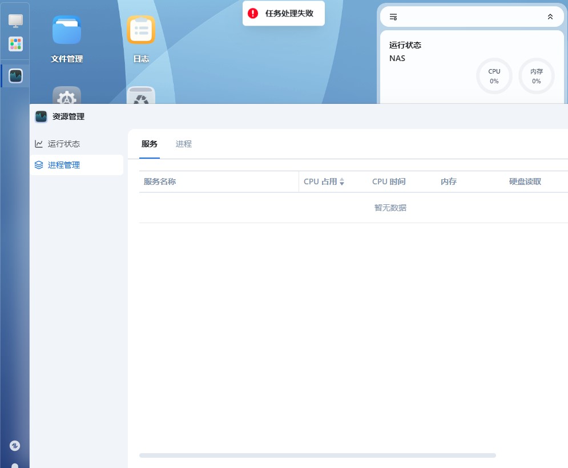
Task: Switch to the 进程 tab
Action: pyautogui.click(x=184, y=144)
